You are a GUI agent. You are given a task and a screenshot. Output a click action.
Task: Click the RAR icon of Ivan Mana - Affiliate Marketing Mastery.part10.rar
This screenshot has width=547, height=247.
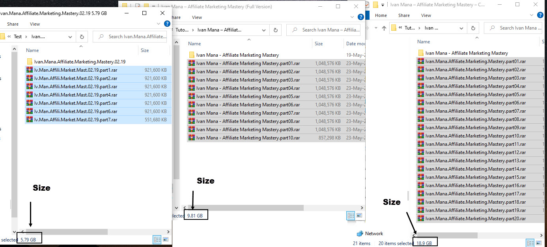(x=192, y=138)
